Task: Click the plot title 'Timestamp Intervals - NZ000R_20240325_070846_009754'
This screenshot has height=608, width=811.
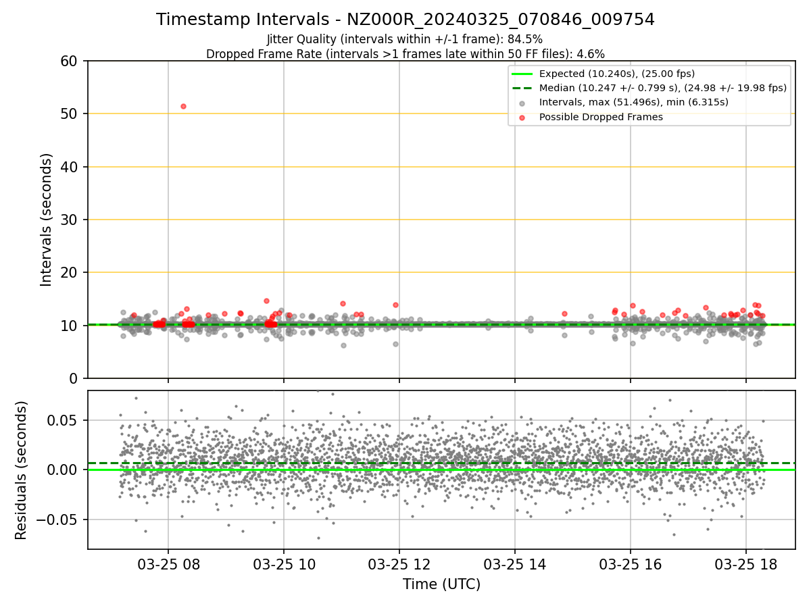Action: tap(405, 20)
